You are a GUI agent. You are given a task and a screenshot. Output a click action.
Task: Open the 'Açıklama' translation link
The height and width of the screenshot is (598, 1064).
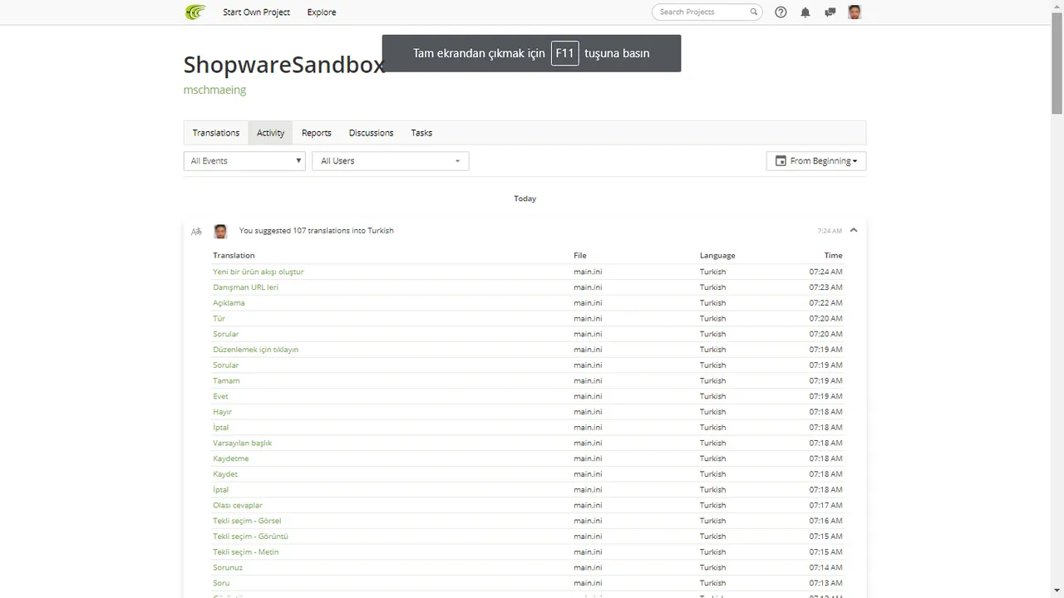pos(229,303)
